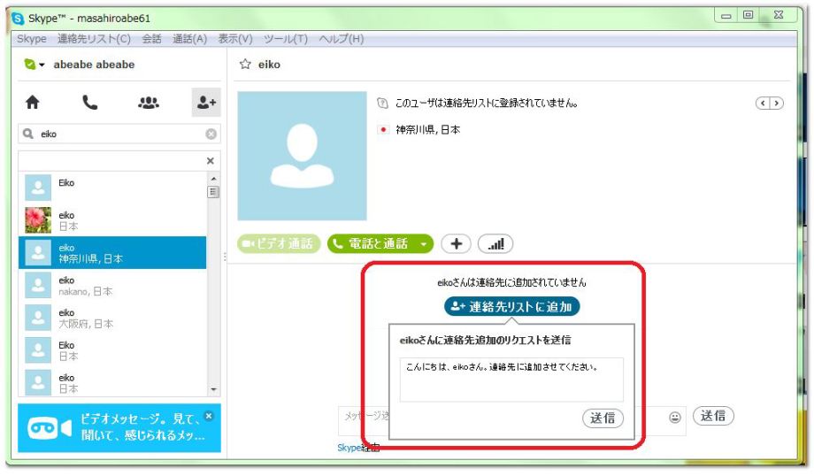Star eiko as a favorite
The width and height of the screenshot is (814, 476).
coord(245,64)
